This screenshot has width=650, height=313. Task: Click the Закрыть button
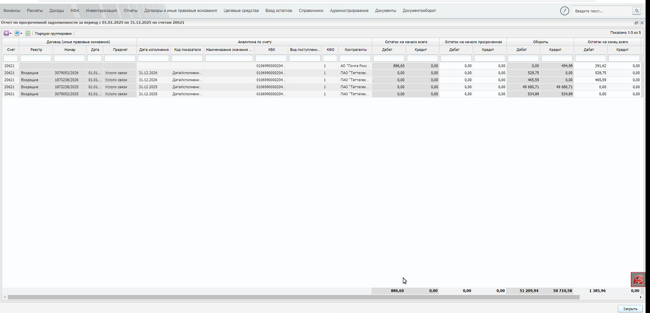click(630, 309)
